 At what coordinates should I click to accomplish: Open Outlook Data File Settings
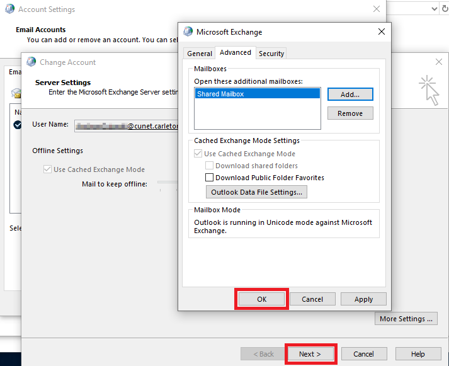pyautogui.click(x=256, y=192)
